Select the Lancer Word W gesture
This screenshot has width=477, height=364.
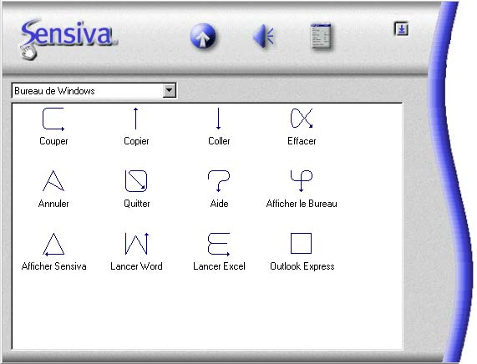tap(137, 244)
